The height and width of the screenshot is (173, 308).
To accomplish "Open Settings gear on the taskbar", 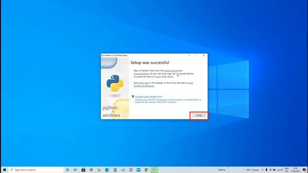I will point(91,170).
